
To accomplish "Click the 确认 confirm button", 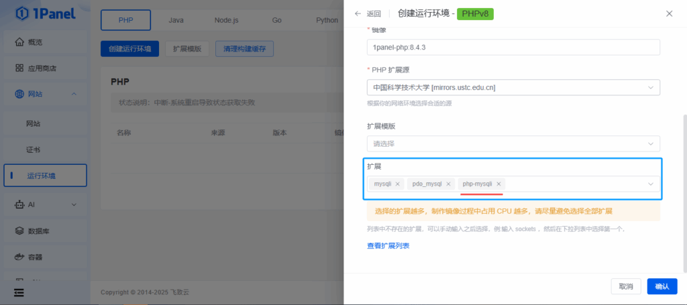I will click(x=662, y=286).
